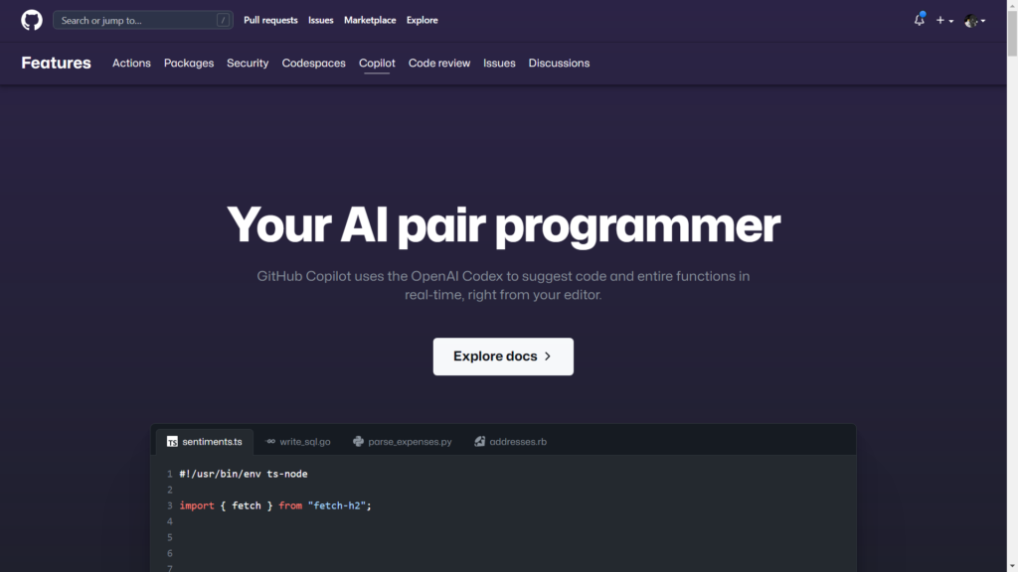Click the slash shortcut icon in search

click(223, 20)
